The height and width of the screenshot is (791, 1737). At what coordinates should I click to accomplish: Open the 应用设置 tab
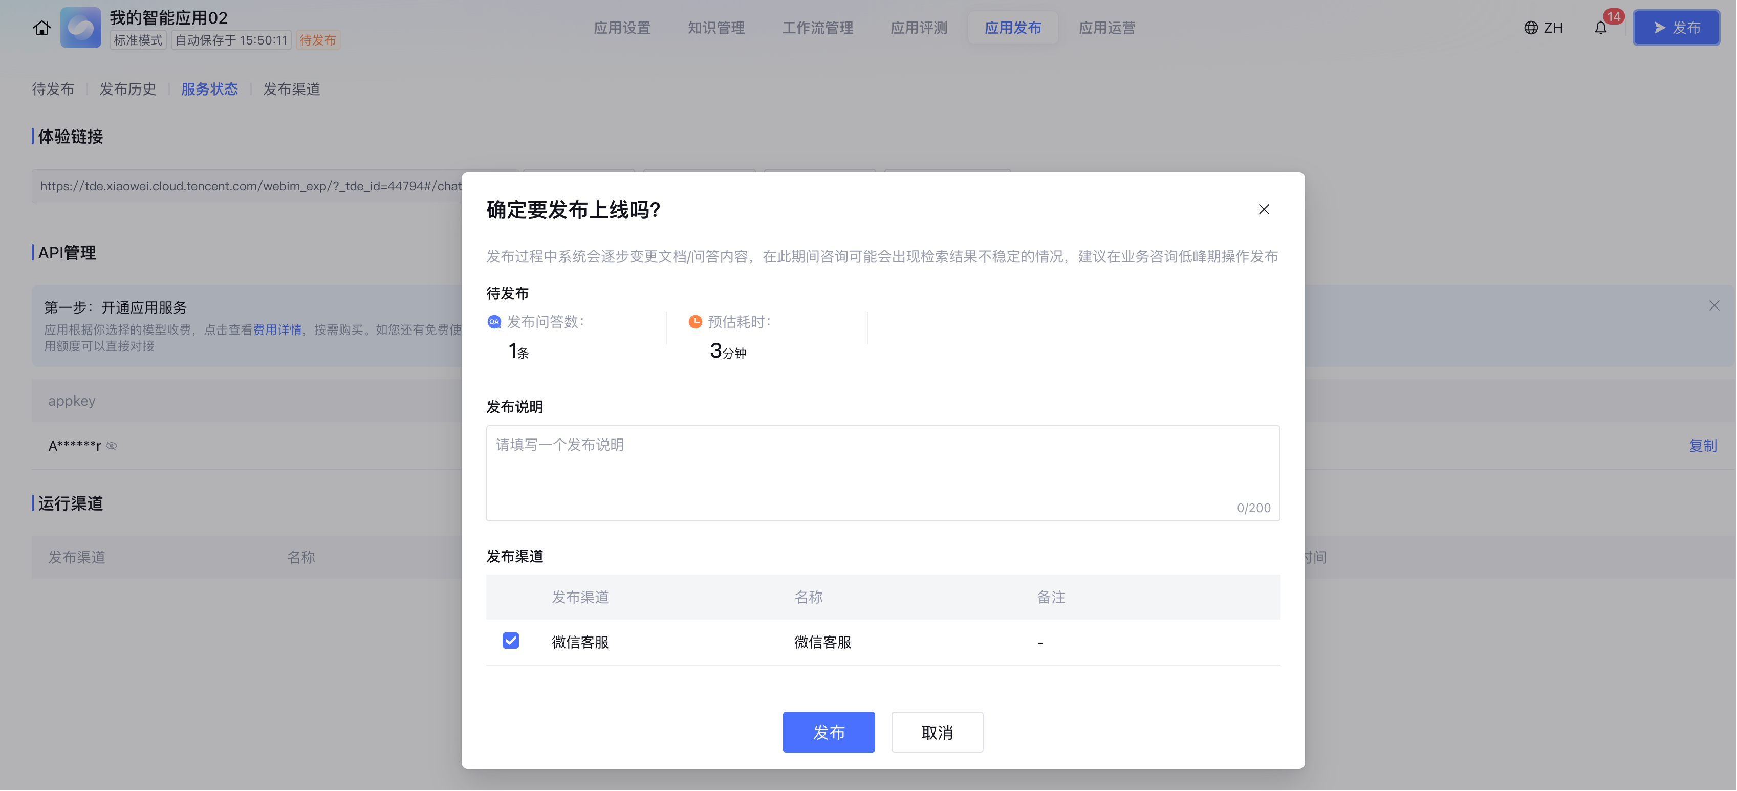622,28
